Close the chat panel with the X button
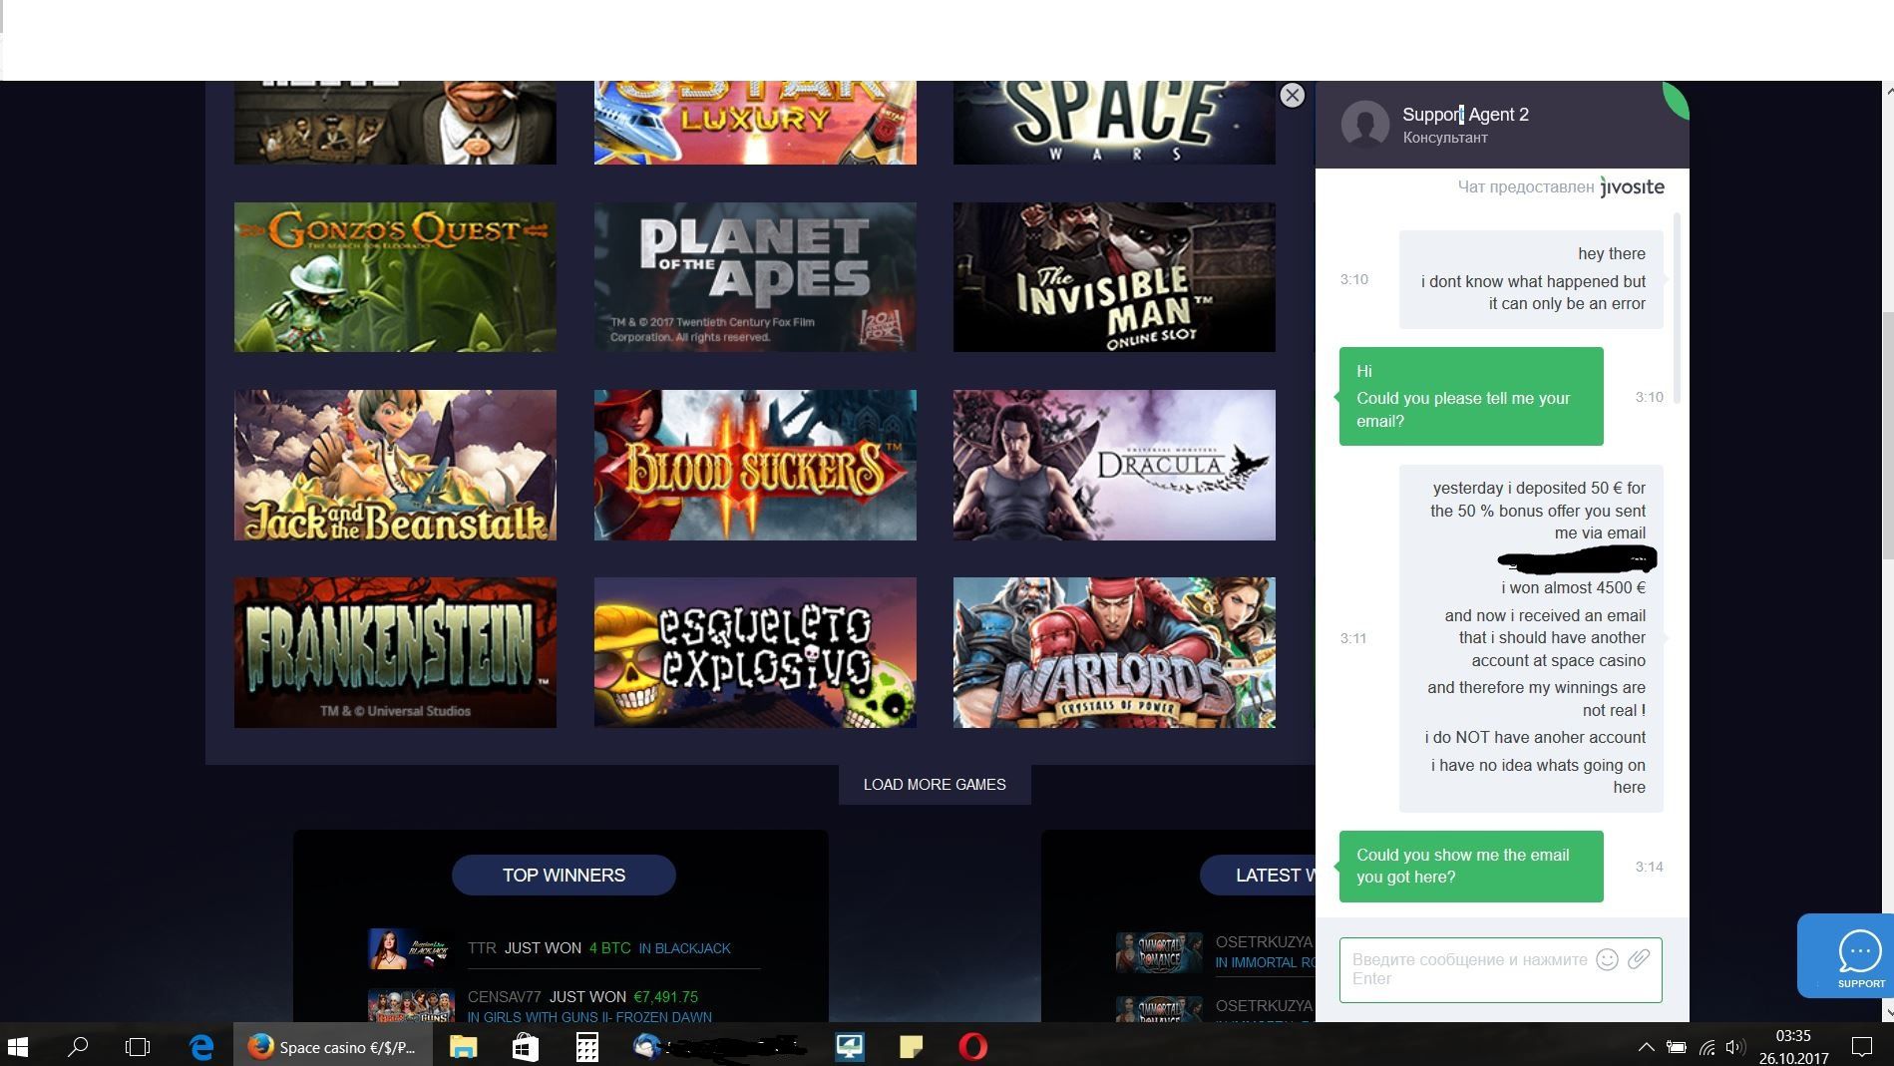This screenshot has height=1066, width=1894. 1292,95
